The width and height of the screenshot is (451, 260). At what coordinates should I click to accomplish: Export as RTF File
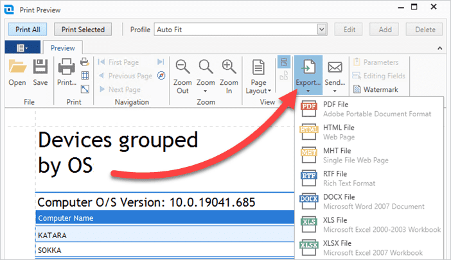pos(369,178)
